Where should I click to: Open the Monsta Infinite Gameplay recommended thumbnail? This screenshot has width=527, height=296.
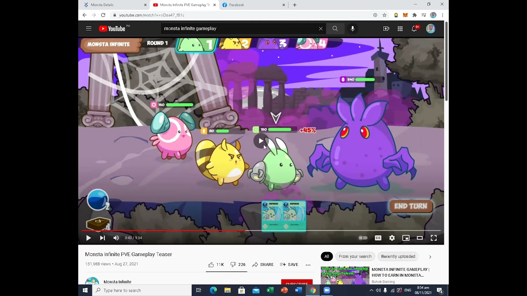pos(345,275)
